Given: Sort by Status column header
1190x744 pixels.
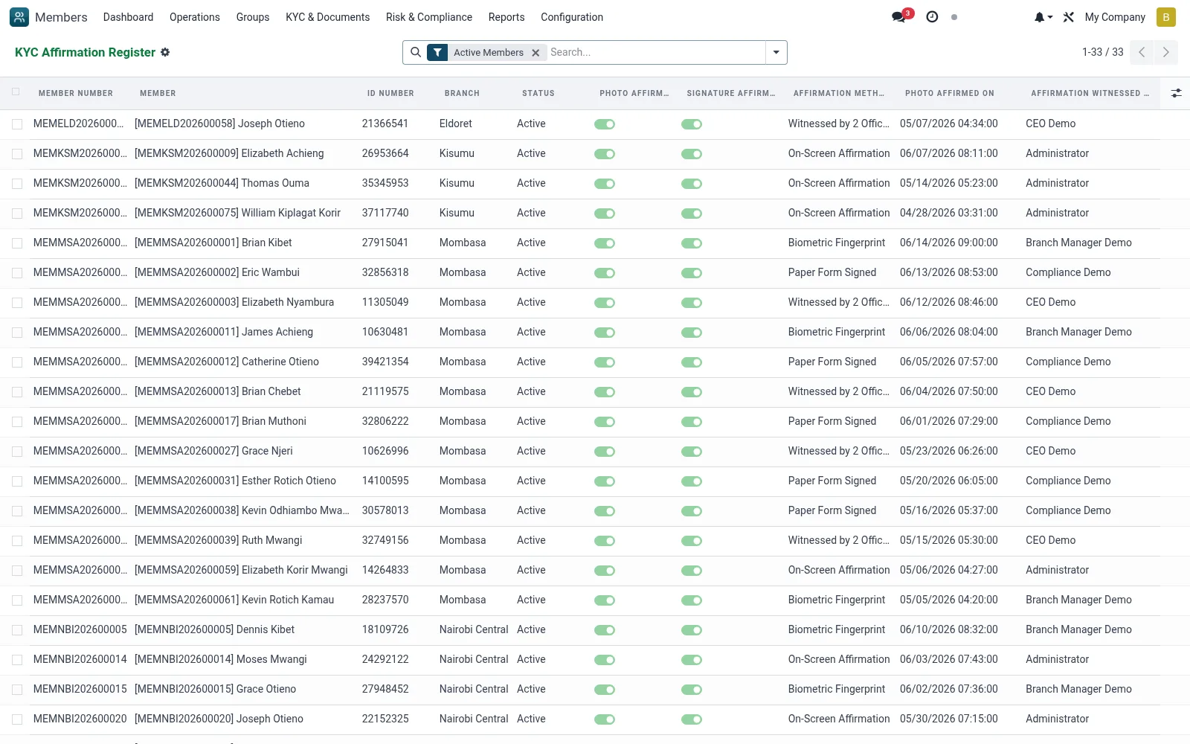Looking at the screenshot, I should pyautogui.click(x=538, y=93).
